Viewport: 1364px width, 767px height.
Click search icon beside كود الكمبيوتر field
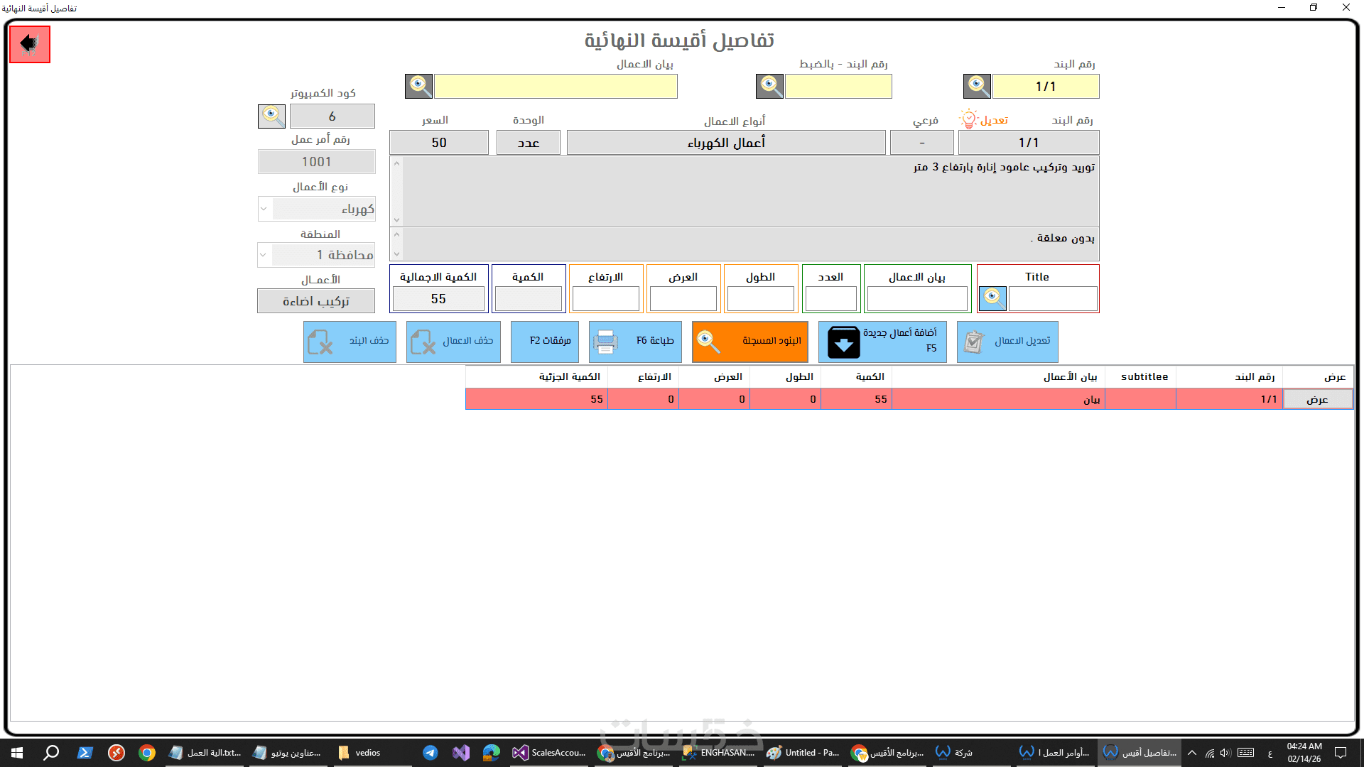click(271, 116)
